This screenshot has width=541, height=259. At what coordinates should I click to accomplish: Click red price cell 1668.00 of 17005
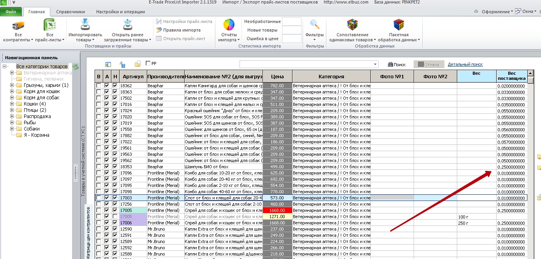277,210
